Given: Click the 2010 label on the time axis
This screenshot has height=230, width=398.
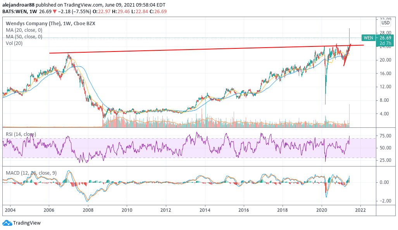Looking at the screenshot, I should point(127,210).
